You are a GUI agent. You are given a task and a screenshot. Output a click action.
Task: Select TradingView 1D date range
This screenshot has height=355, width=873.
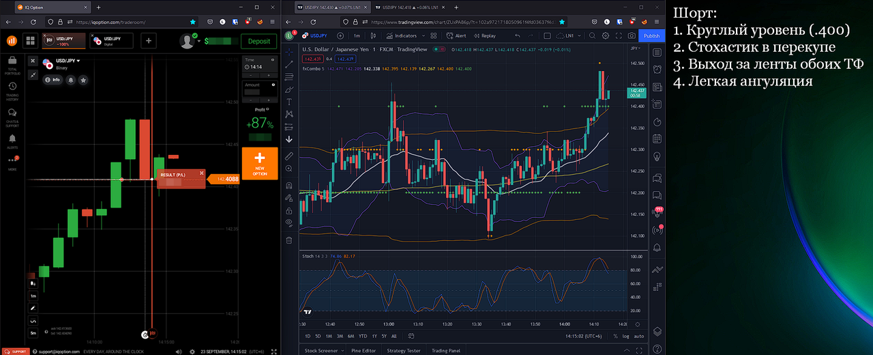point(308,336)
